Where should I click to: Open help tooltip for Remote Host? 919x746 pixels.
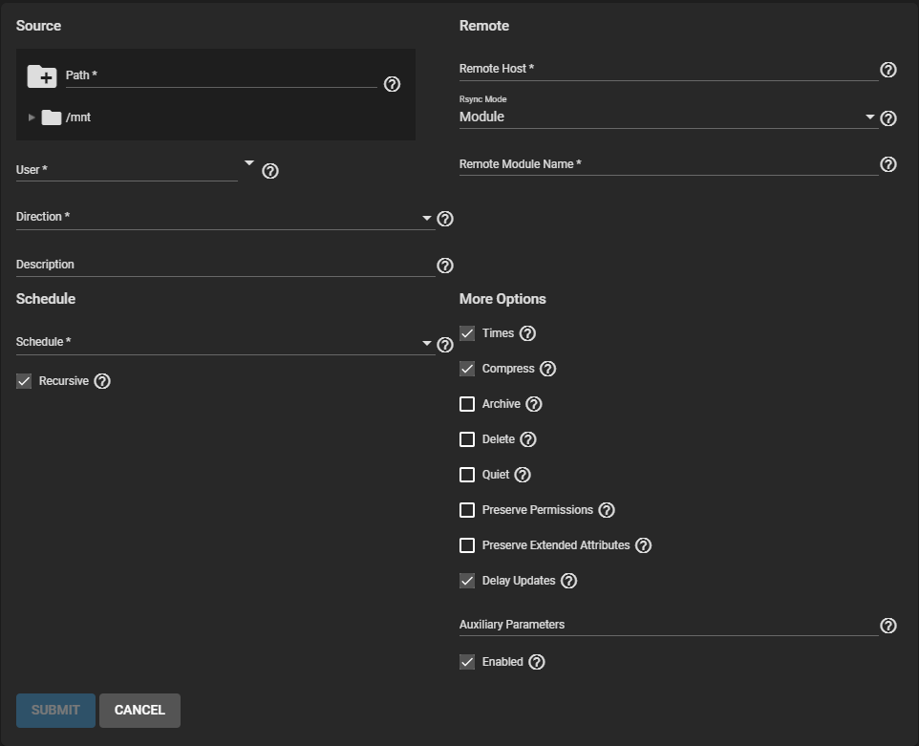click(x=888, y=70)
